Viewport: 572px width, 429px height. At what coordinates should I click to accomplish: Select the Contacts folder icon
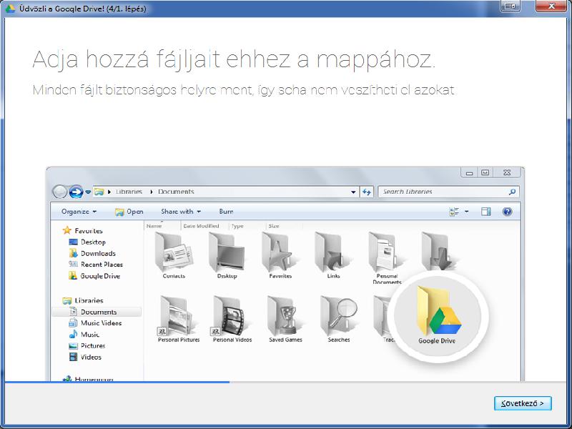174,256
